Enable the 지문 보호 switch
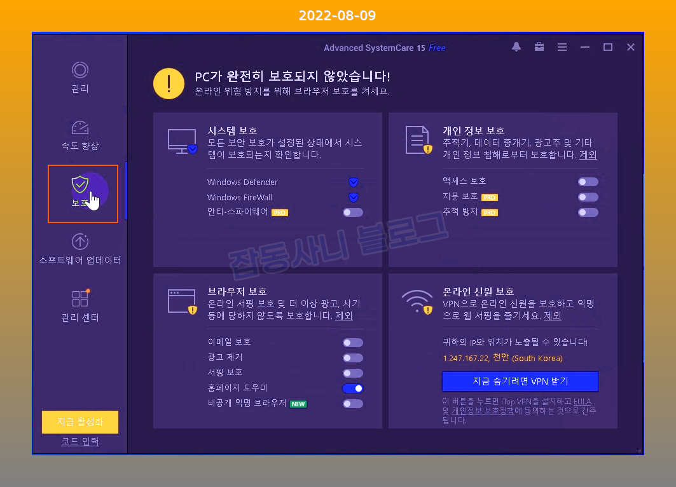Screen dimensions: 676x487 (588, 197)
